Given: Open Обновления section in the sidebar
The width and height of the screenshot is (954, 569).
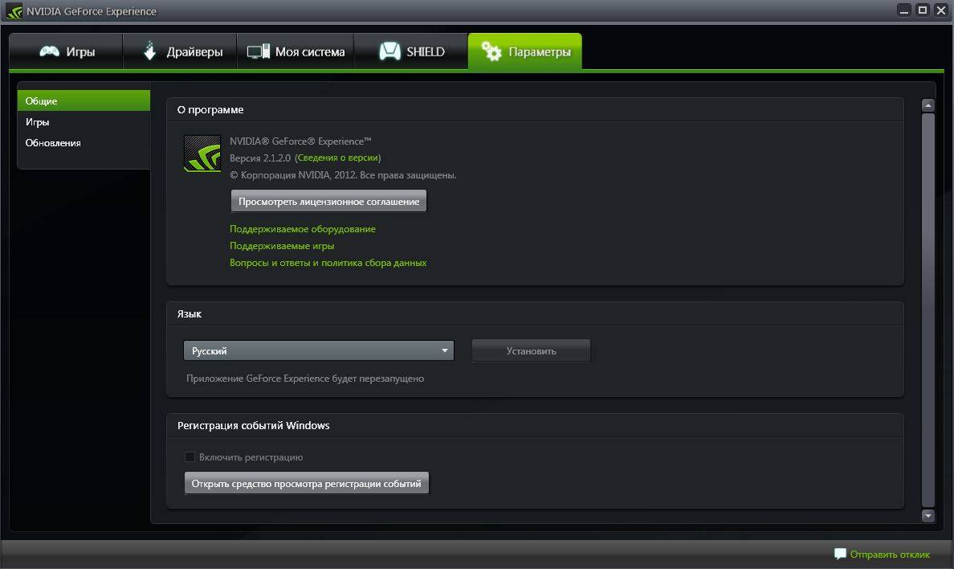Looking at the screenshot, I should (x=84, y=142).
